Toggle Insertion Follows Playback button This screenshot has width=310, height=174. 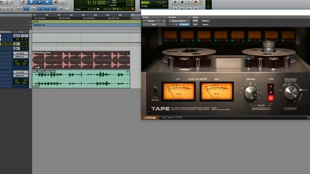(61, 9)
